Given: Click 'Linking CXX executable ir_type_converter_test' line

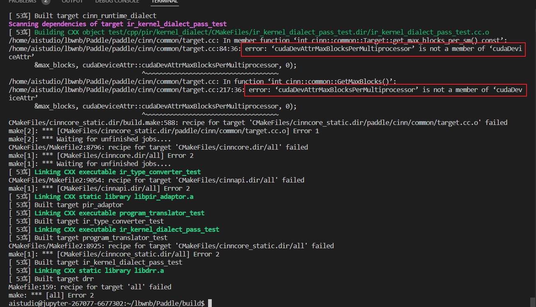Looking at the screenshot, I should pos(105,172).
